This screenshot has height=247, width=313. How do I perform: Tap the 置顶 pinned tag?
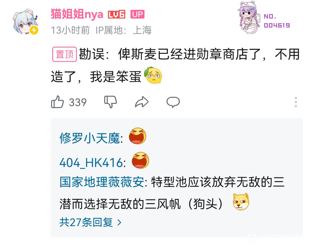(64, 54)
